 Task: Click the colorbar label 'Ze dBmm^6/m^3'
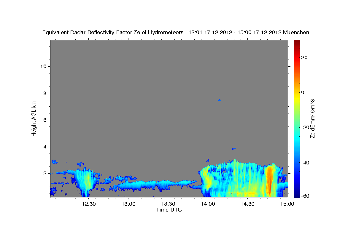point(312,118)
